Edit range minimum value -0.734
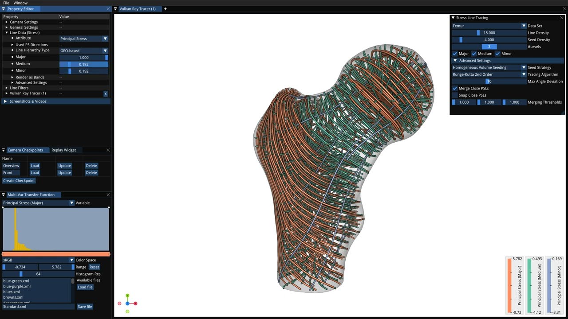This screenshot has width=568, height=319. coord(20,267)
